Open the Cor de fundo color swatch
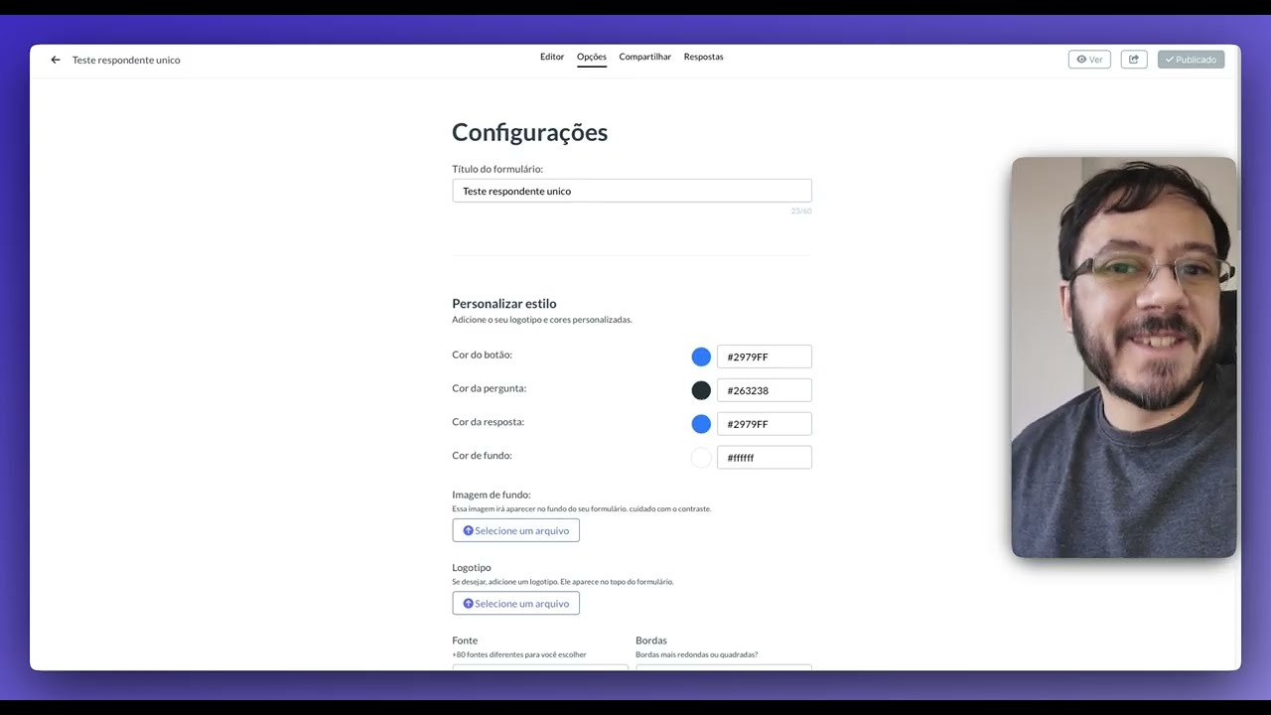 [701, 458]
